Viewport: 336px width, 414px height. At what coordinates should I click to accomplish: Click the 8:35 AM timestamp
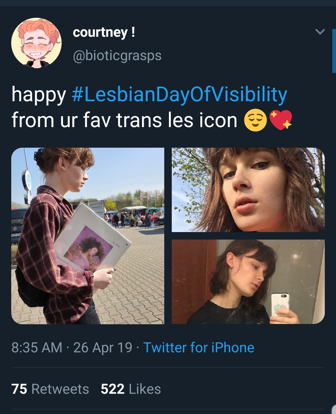point(37,348)
